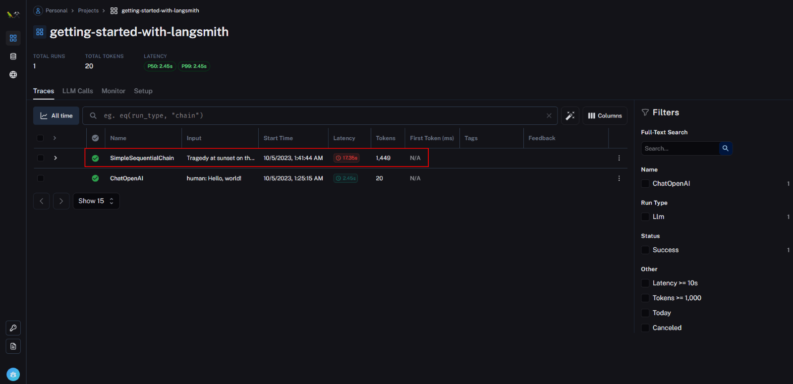Toggle the Success status filter checkbox
This screenshot has width=793, height=384.
(x=645, y=250)
